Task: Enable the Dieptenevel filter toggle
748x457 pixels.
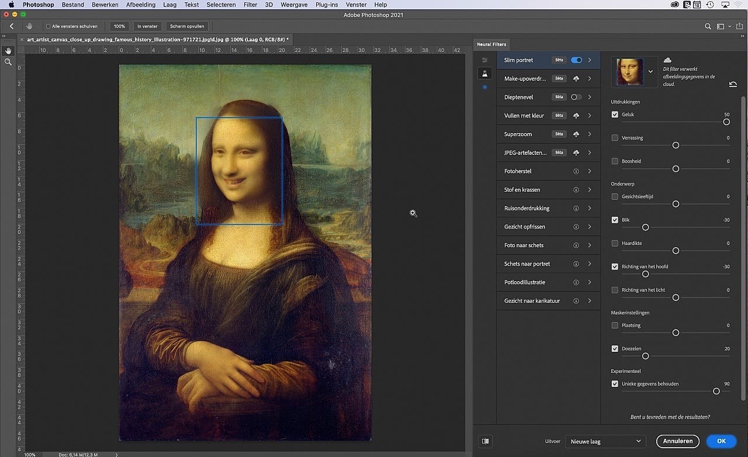Action: [576, 97]
